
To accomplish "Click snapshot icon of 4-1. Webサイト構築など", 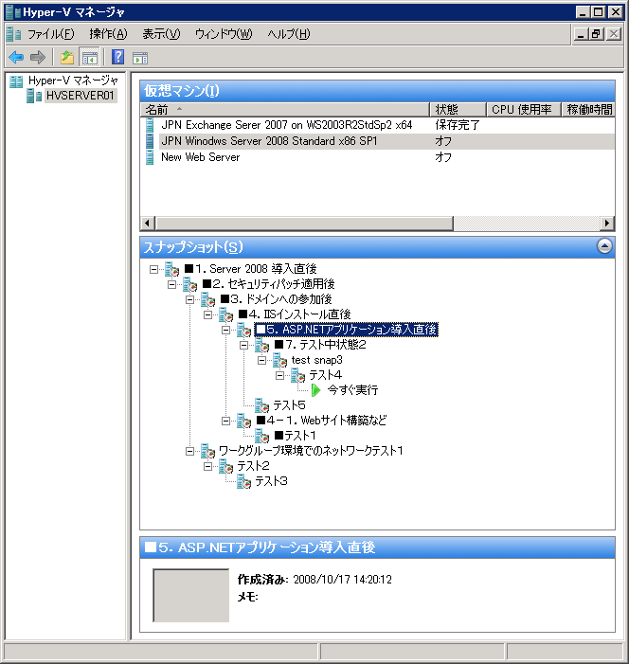I will tap(244, 421).
